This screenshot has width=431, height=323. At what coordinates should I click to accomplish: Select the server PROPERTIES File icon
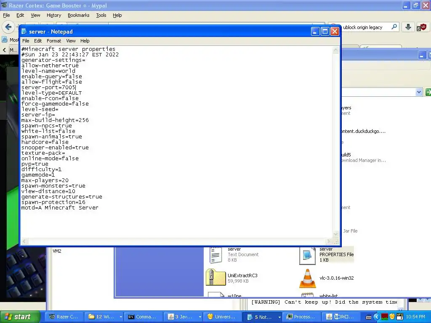coord(307,255)
